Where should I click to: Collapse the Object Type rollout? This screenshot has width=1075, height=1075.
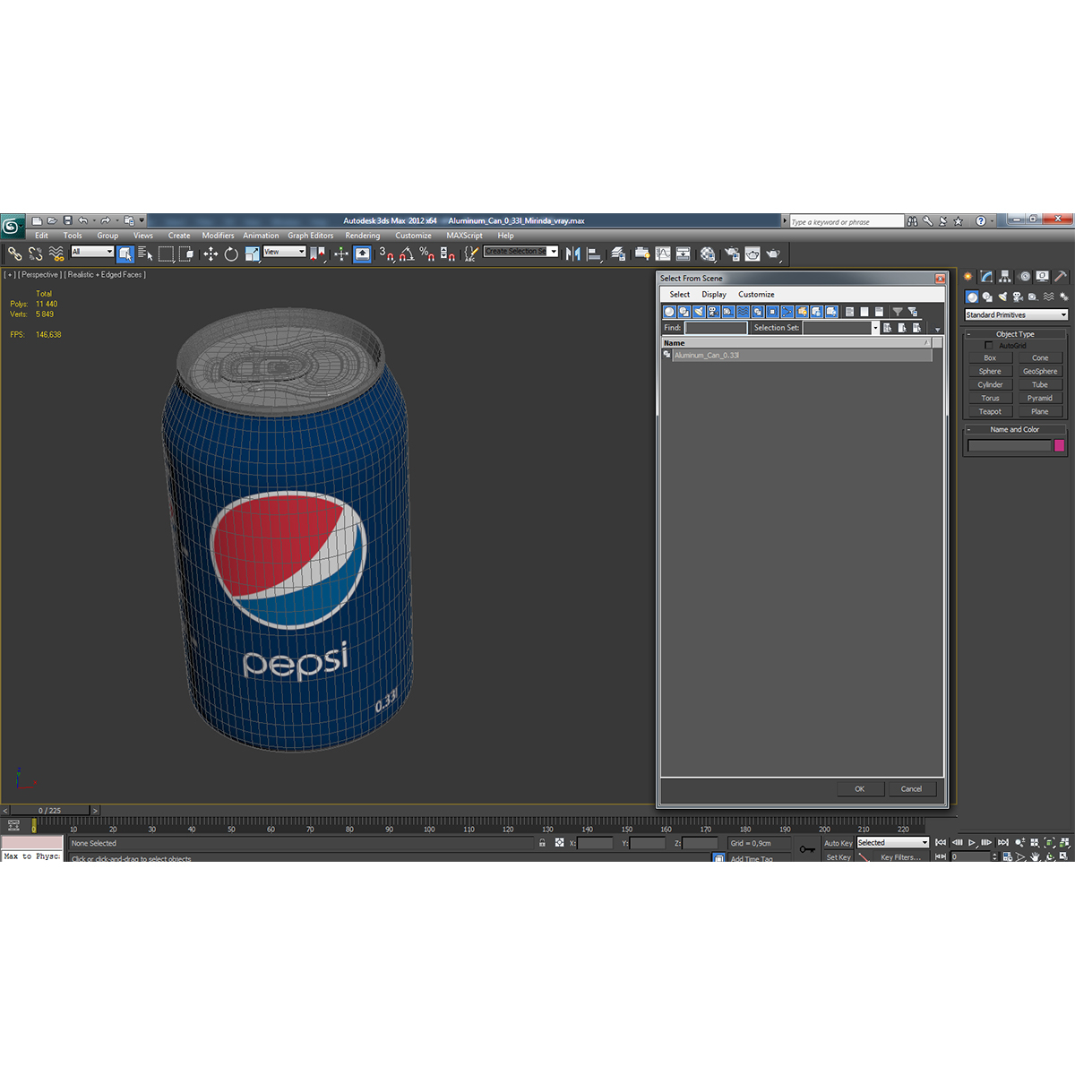(969, 333)
